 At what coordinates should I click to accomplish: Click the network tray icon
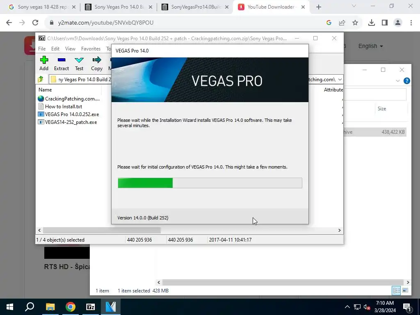click(357, 307)
